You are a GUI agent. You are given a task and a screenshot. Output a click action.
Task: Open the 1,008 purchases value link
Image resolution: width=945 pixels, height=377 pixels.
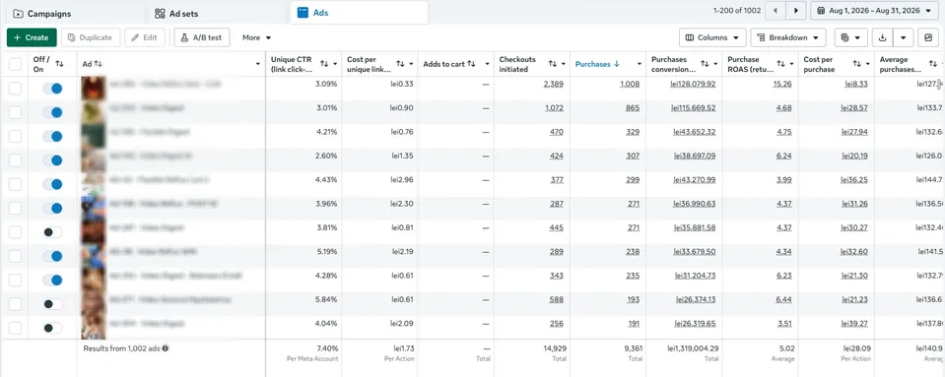630,84
